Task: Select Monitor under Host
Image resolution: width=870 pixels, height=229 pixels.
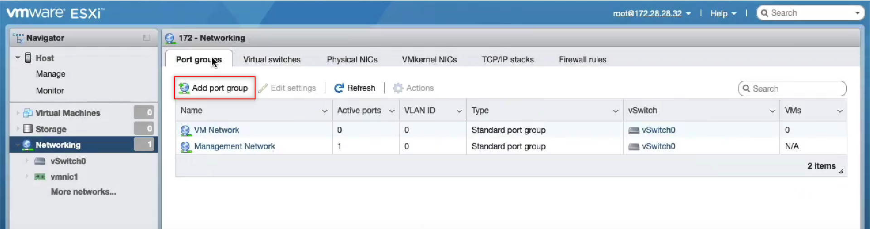Action: click(x=50, y=90)
